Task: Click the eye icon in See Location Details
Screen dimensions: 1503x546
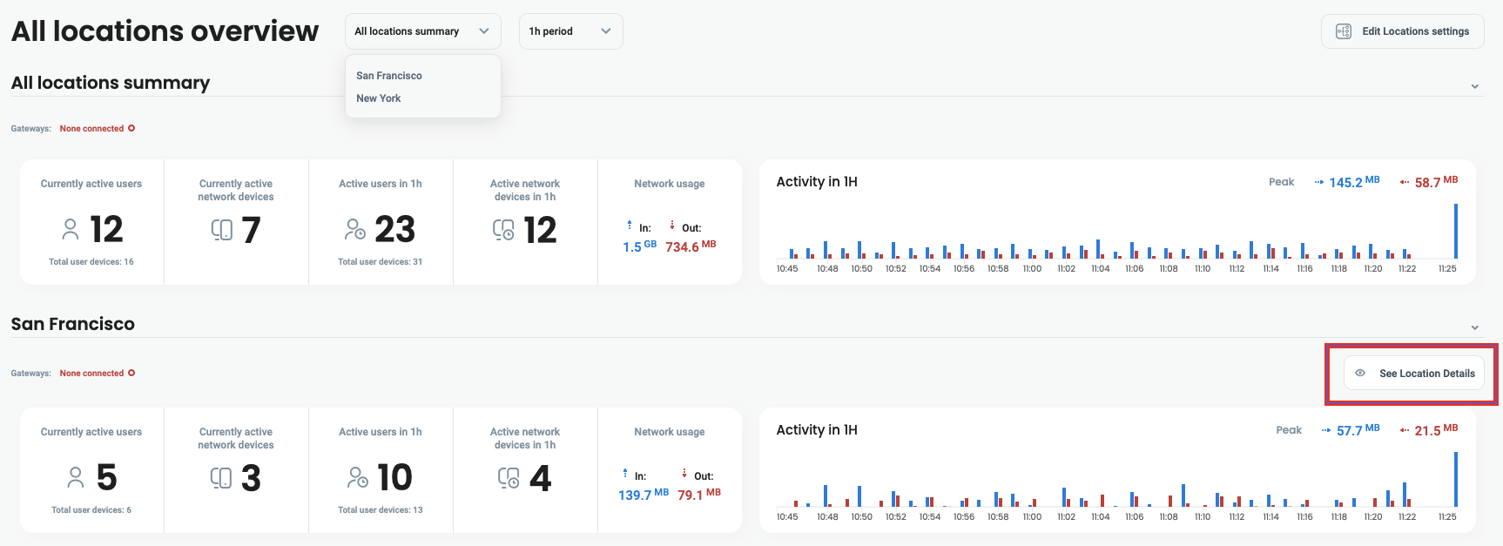Action: [x=1360, y=374]
